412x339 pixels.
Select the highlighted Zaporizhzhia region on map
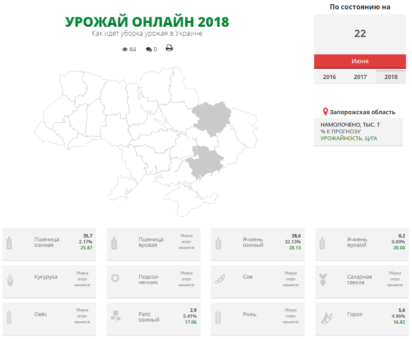tap(204, 162)
